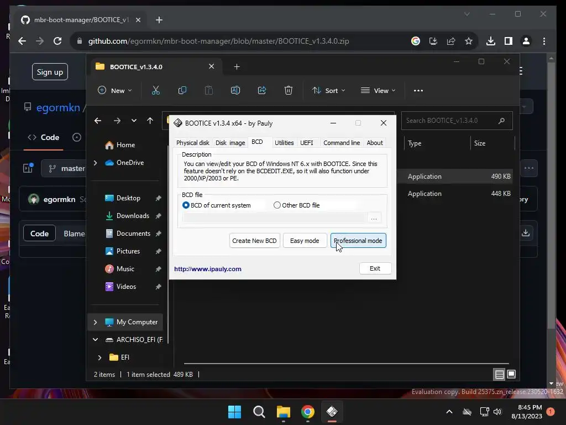Sort files by the Type column
Screen dimensions: 566x425
(437, 143)
